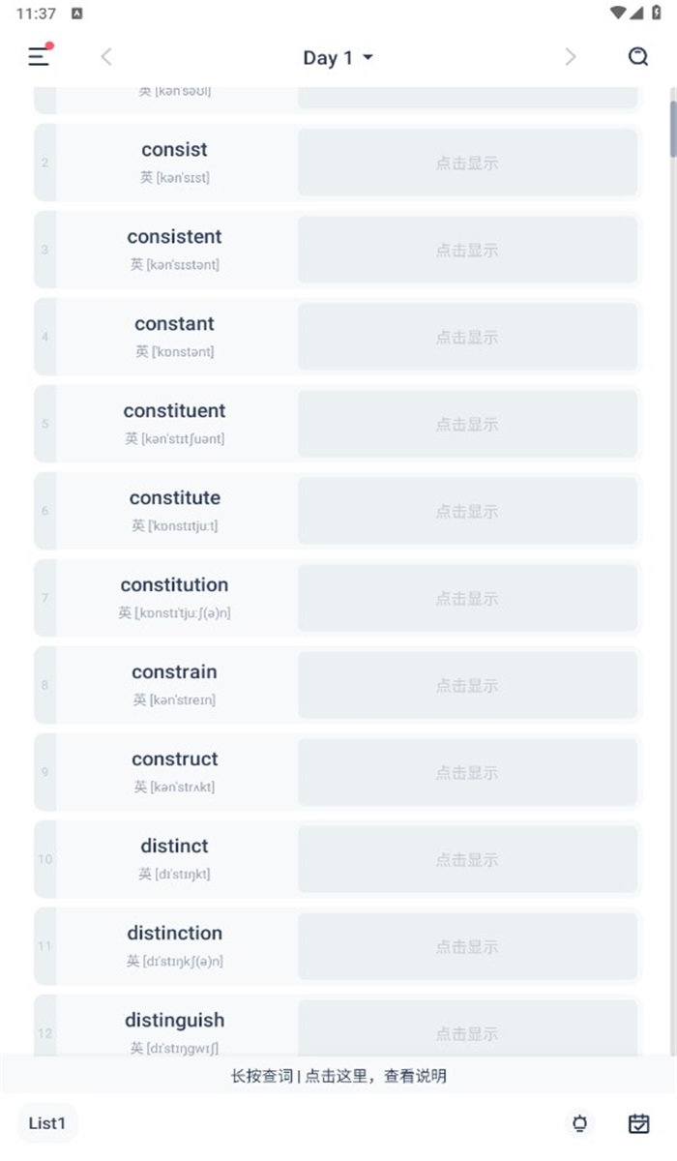
Task: Reveal meaning of "consist"
Action: (x=467, y=163)
